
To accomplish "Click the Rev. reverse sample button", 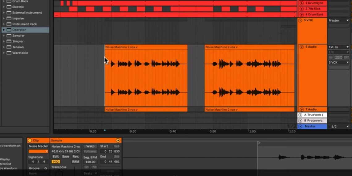I will 75,157.
